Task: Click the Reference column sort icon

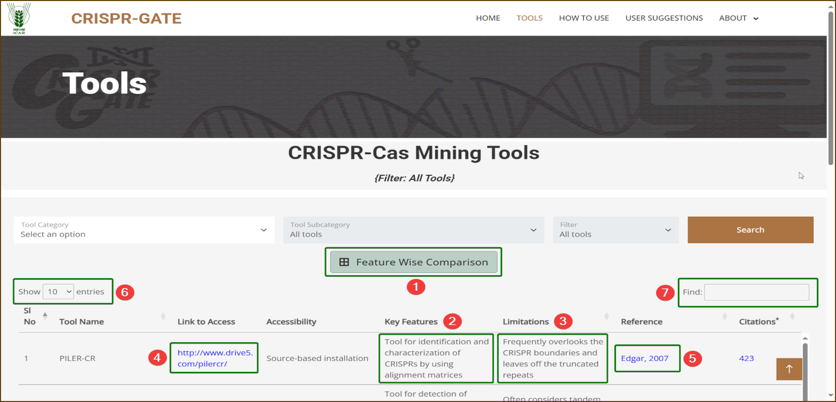Action: click(725, 316)
